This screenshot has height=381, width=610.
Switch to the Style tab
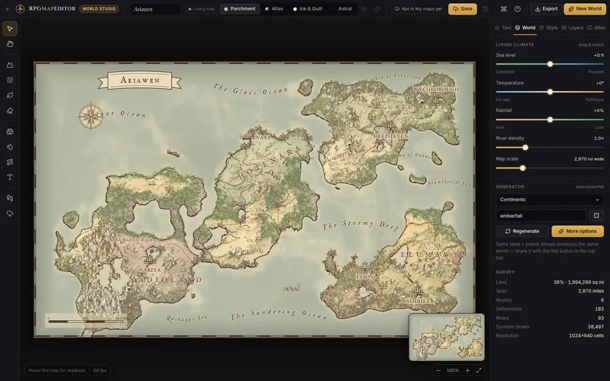point(548,27)
